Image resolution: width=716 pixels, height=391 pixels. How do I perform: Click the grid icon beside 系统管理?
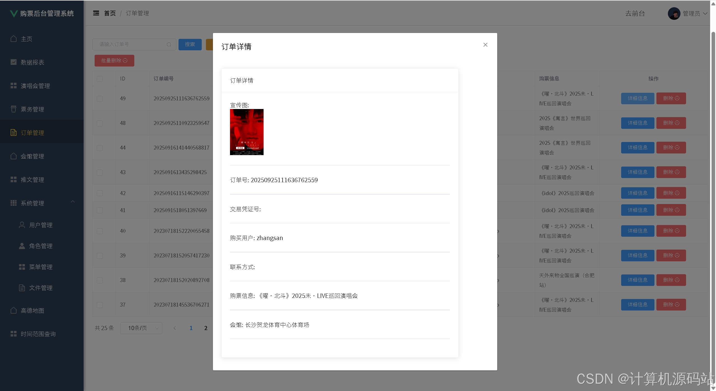point(13,203)
